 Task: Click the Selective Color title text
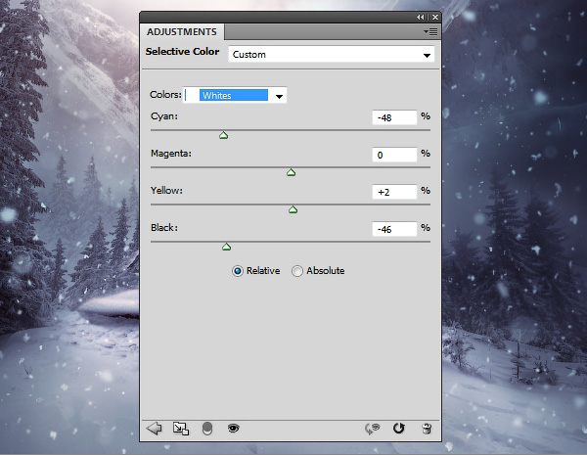click(182, 52)
